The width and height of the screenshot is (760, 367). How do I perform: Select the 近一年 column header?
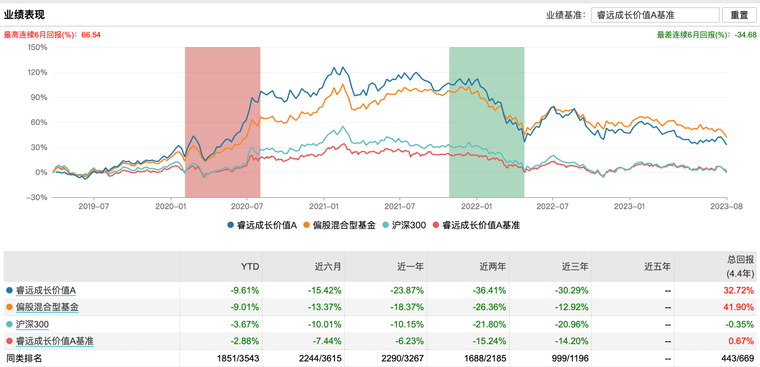pyautogui.click(x=410, y=266)
